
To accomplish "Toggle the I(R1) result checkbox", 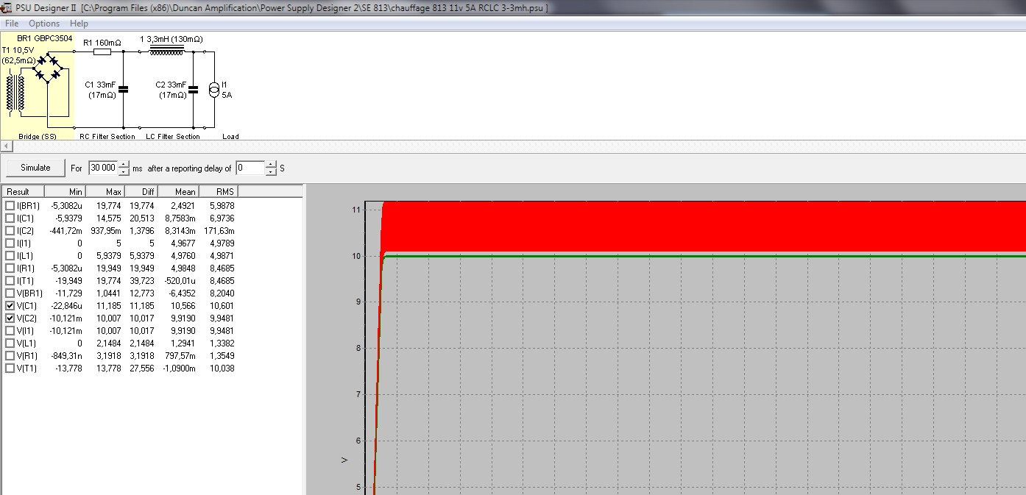I will tap(10, 268).
